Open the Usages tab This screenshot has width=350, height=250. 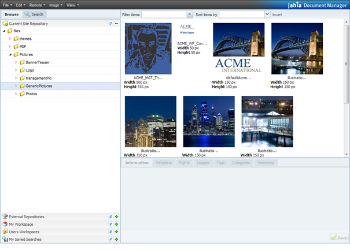coord(203,163)
